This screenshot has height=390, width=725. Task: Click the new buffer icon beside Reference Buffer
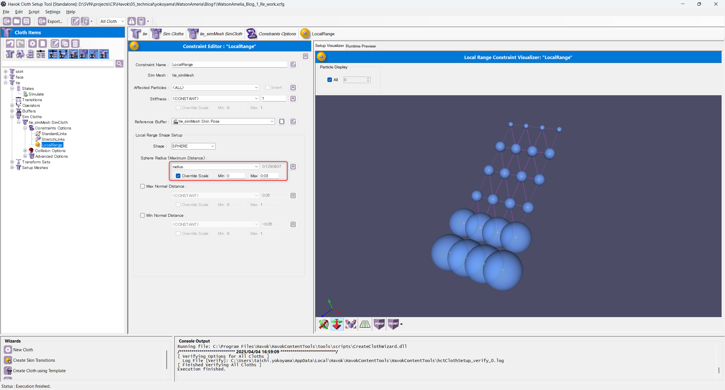point(282,122)
